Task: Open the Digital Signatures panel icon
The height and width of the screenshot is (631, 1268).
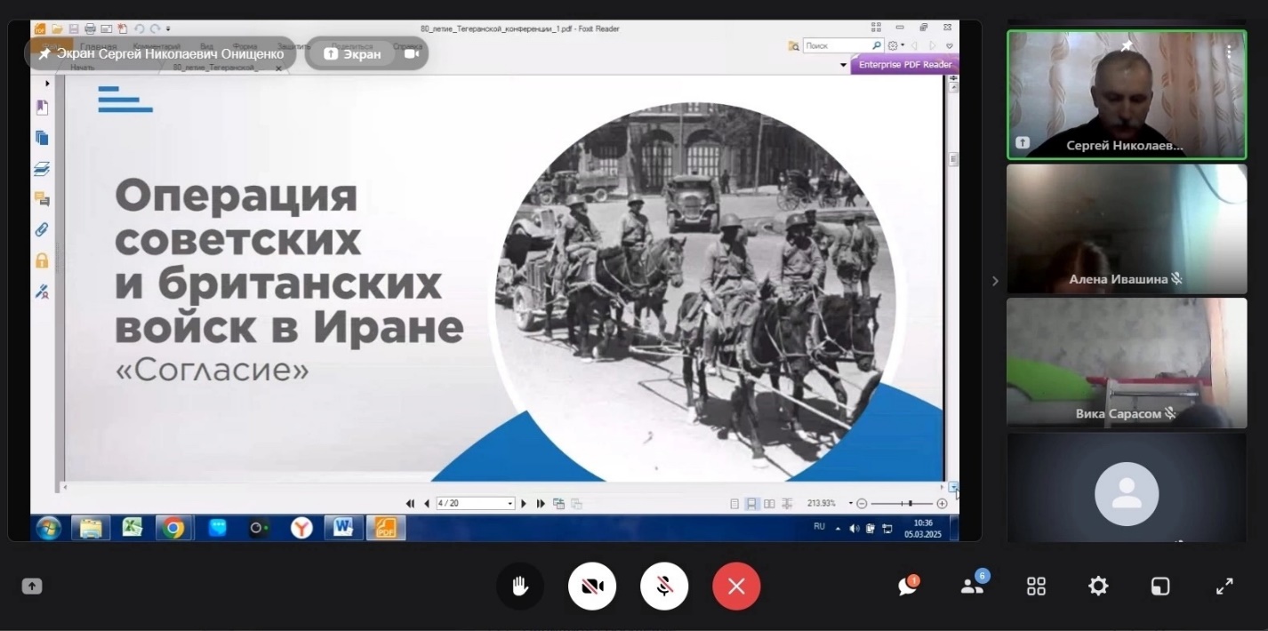Action: pos(42,291)
